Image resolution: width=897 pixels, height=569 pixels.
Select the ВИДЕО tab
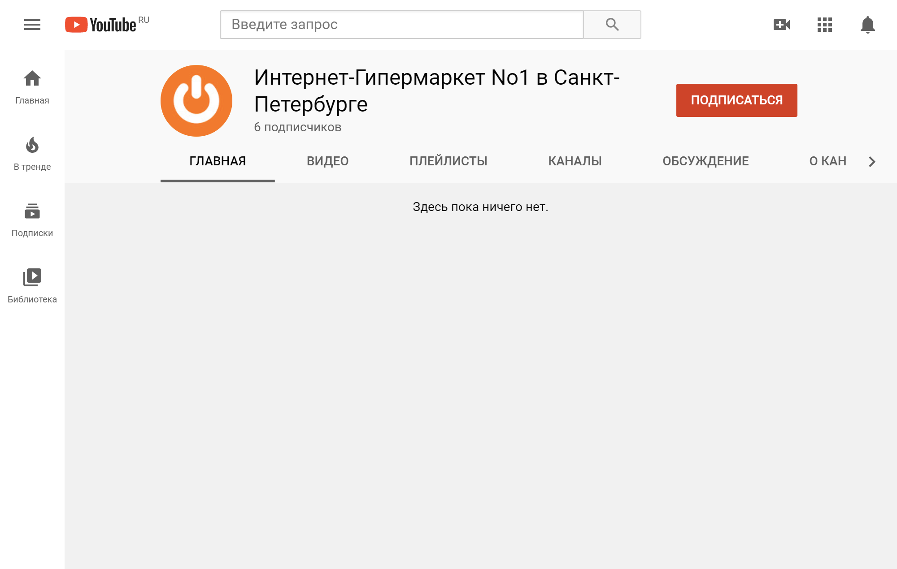(327, 161)
